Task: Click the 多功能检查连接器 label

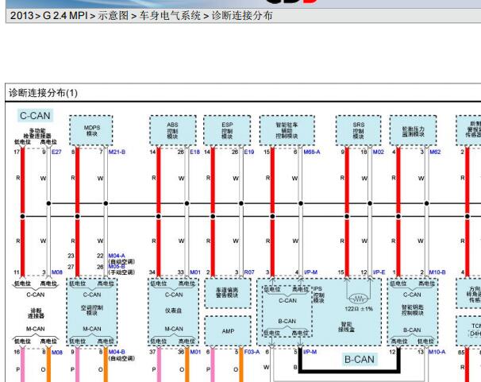Action: 37,133
